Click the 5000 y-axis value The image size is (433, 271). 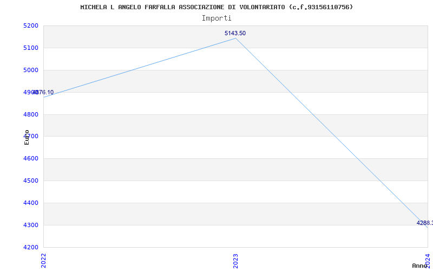31,70
